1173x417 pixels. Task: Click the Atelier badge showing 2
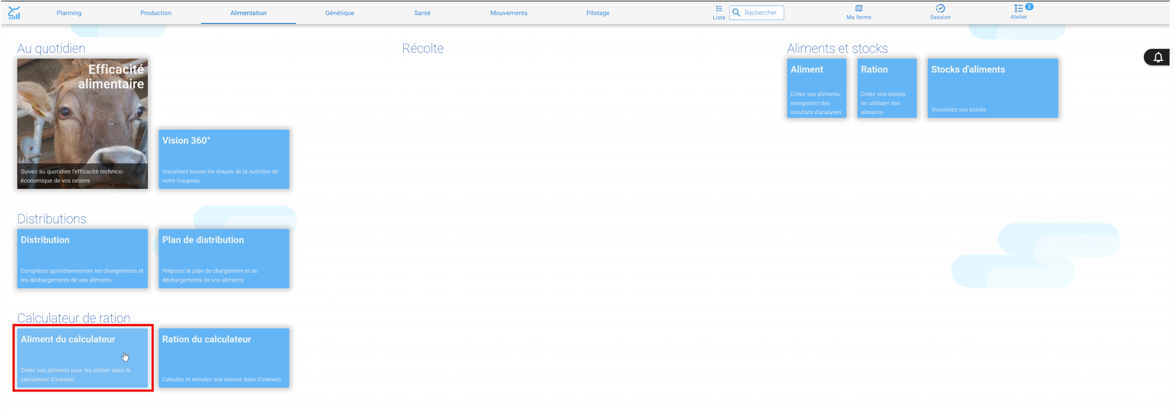pos(1030,7)
